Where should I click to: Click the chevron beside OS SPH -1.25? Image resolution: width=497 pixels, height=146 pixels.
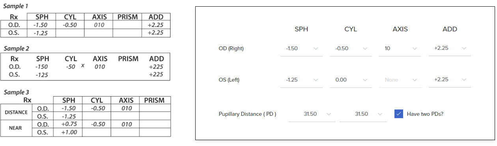tap(316, 80)
